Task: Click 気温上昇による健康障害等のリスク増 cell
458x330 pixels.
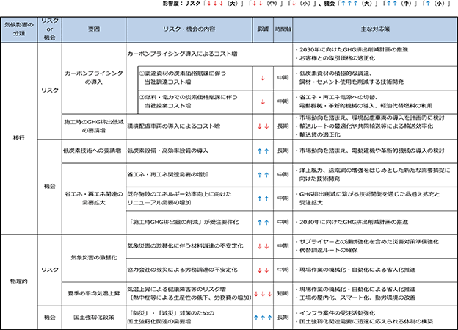Action: (189, 293)
